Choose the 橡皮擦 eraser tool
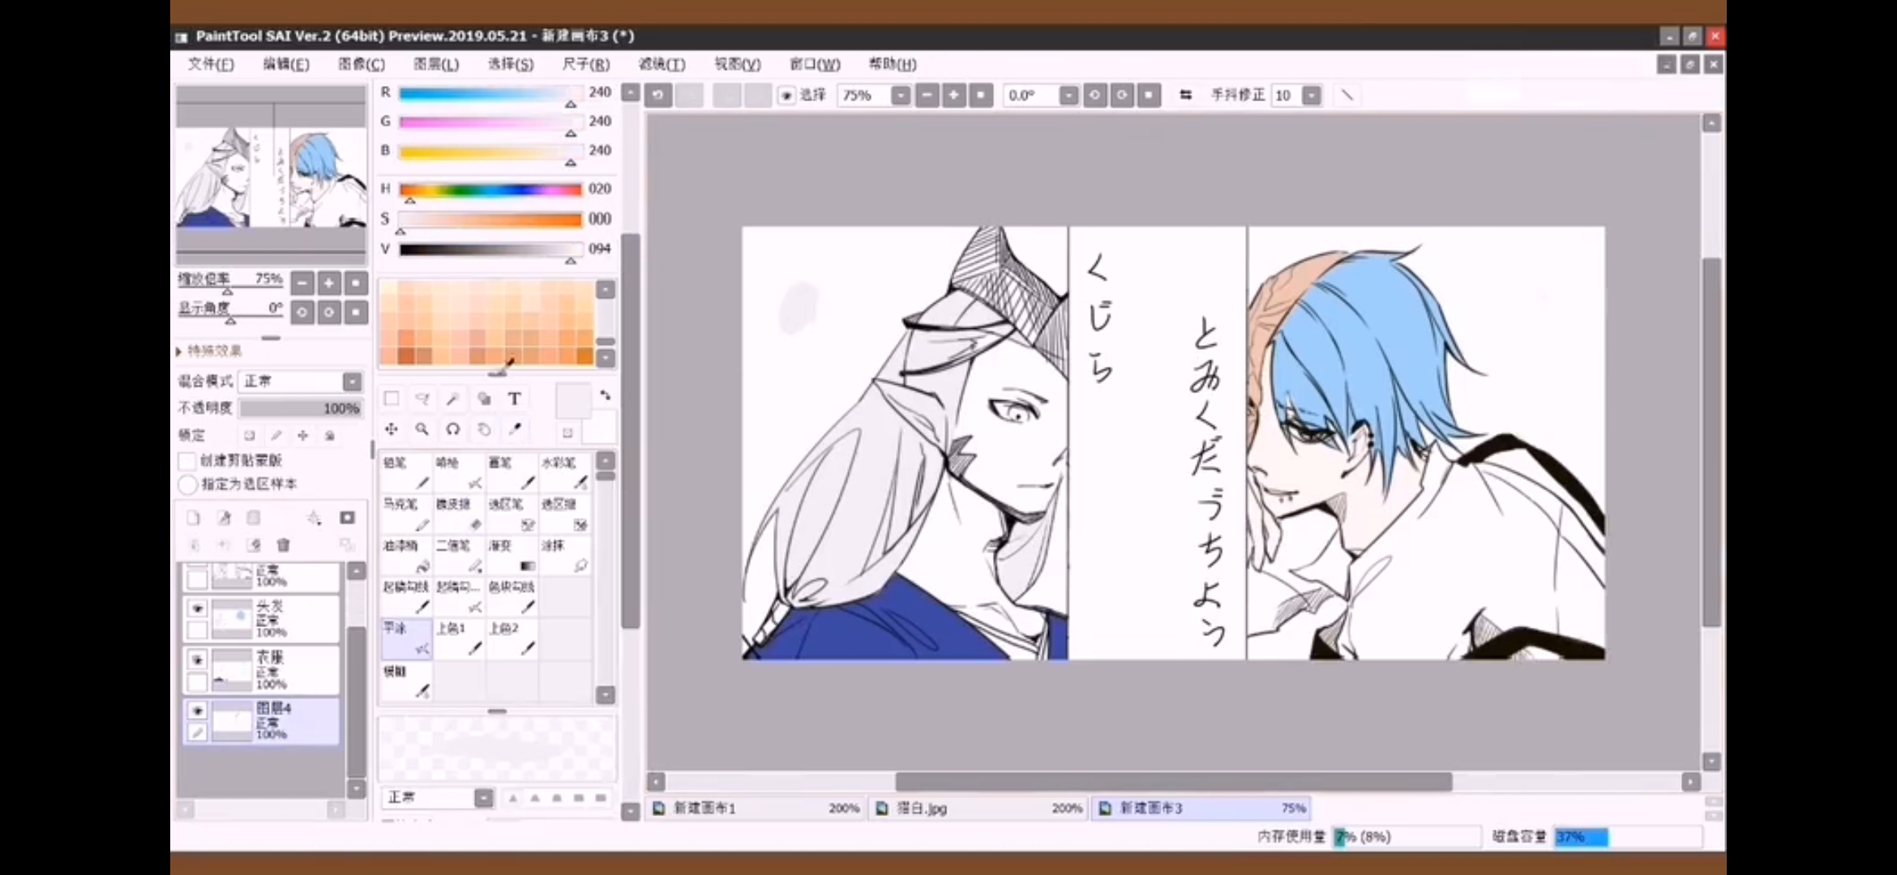1897x875 pixels. pyautogui.click(x=459, y=514)
